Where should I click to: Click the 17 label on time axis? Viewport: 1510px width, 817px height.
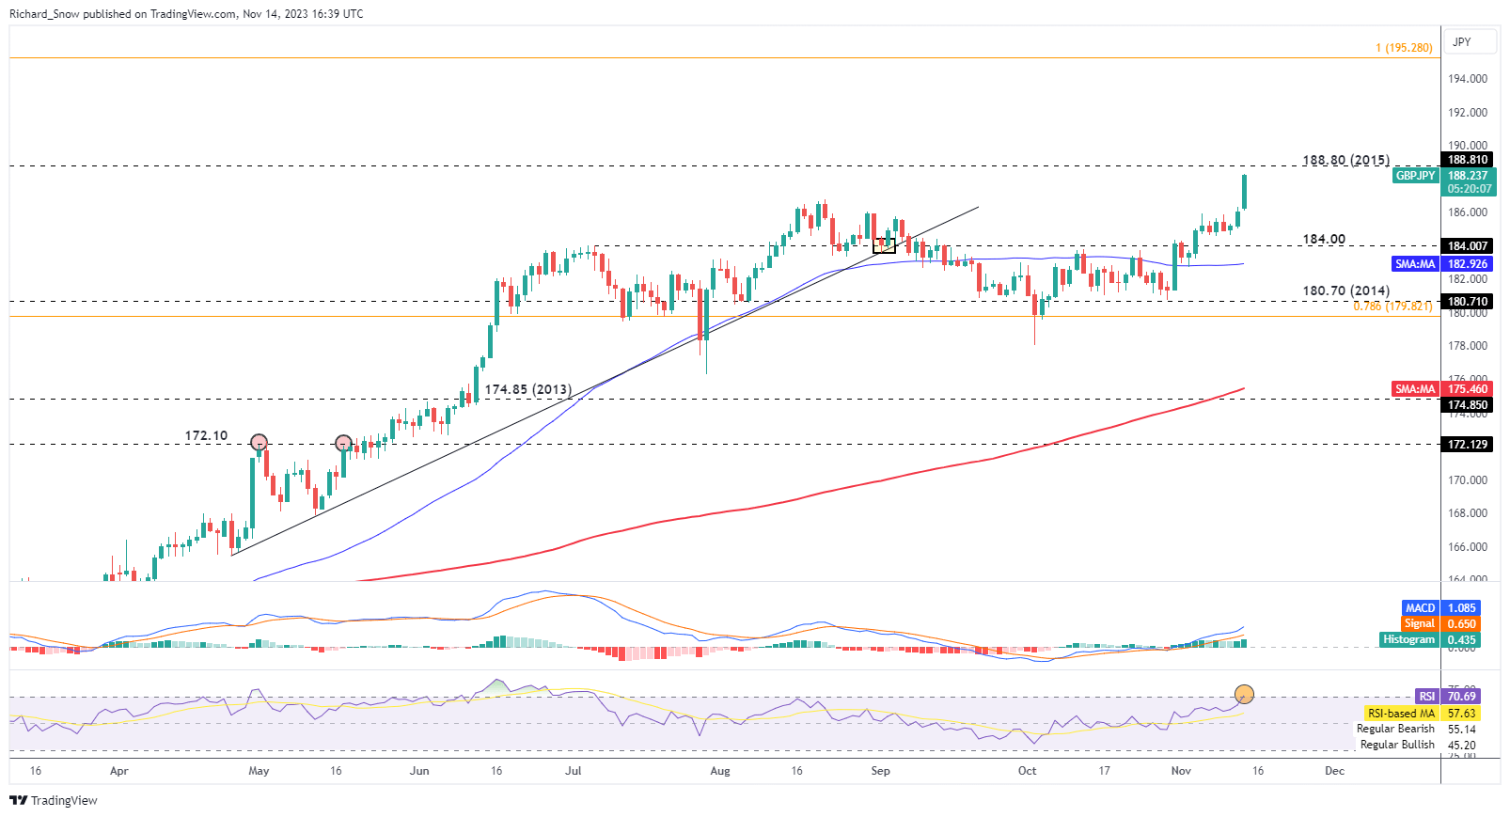[1105, 771]
